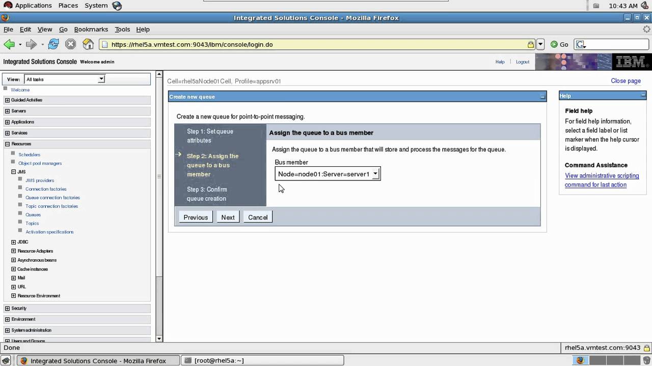Image resolution: width=652 pixels, height=366 pixels.
Task: Open the File menu
Action: click(8, 29)
